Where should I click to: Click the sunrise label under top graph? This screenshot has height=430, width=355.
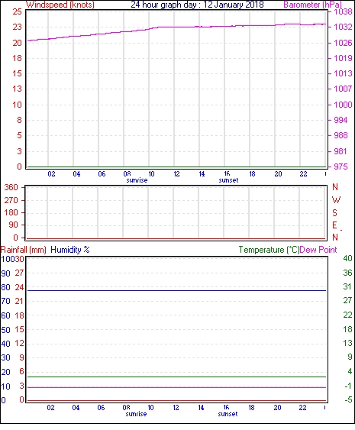click(x=137, y=180)
